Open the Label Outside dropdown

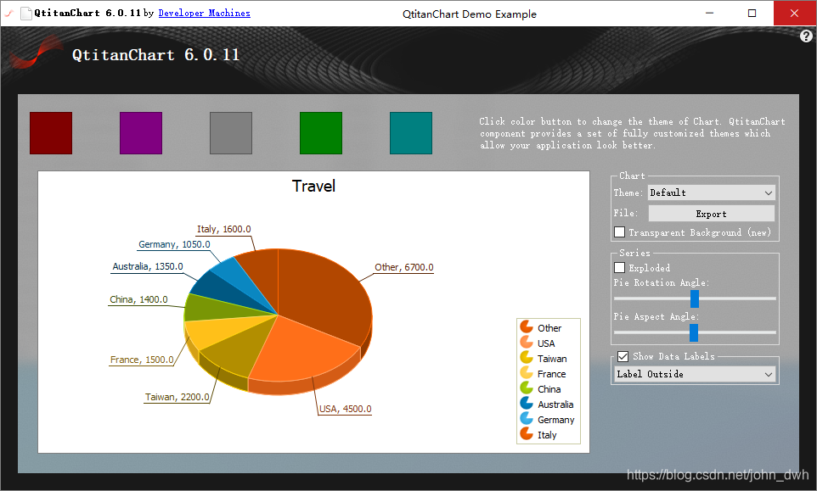coord(695,374)
